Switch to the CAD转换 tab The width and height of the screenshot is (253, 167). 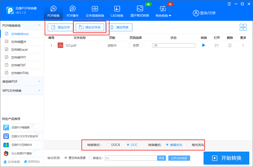pos(117,11)
